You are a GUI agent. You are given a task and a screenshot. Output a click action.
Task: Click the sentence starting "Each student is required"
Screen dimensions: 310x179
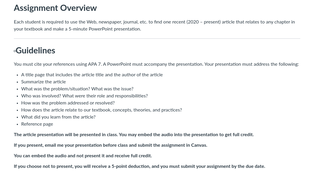click(154, 26)
